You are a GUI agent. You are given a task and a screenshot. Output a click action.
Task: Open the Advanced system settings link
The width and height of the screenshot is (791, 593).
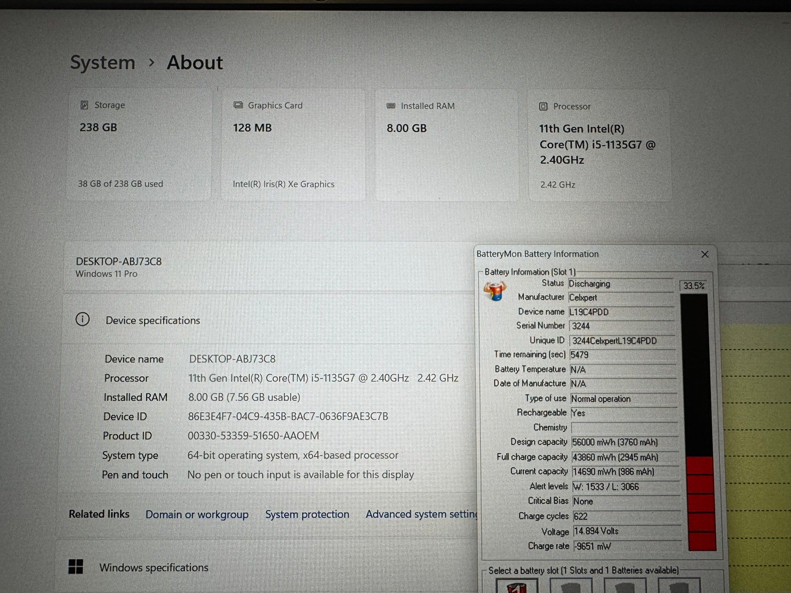click(x=421, y=514)
